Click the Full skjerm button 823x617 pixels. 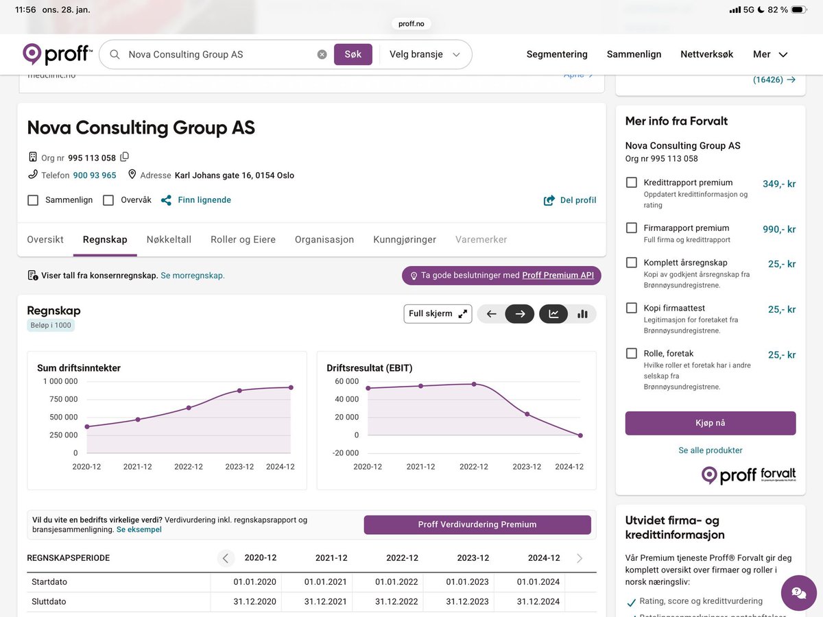click(438, 314)
